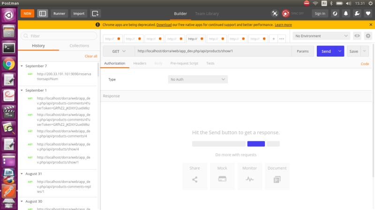Click the sync off status icon
This screenshot has height=210, width=375.
click(x=285, y=14)
